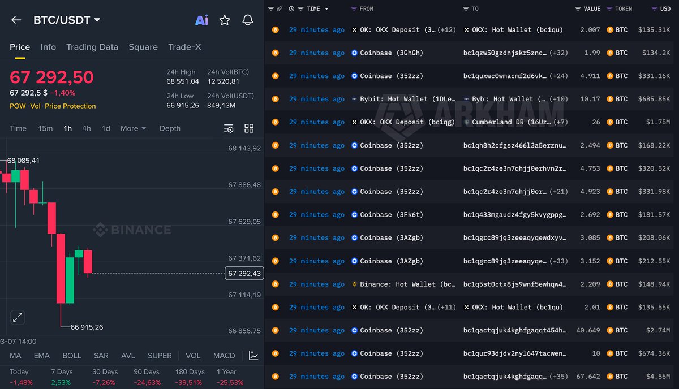This screenshot has height=389, width=679.
Task: Toggle EMA indicator
Action: [x=41, y=356]
